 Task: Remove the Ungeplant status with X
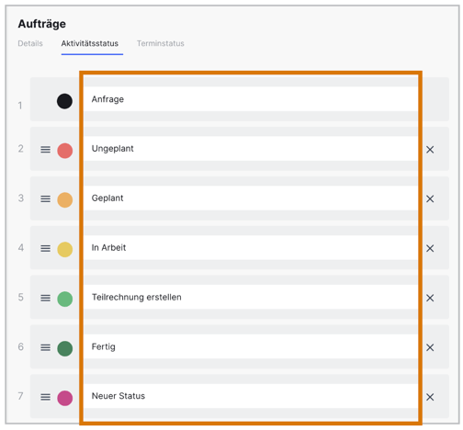[430, 150]
